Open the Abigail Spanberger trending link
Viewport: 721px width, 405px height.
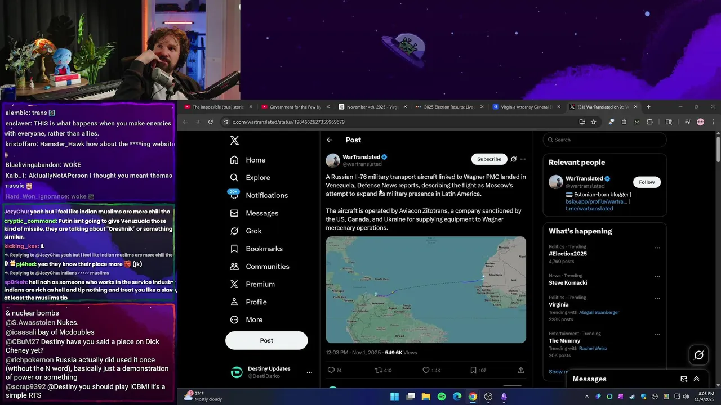point(599,312)
